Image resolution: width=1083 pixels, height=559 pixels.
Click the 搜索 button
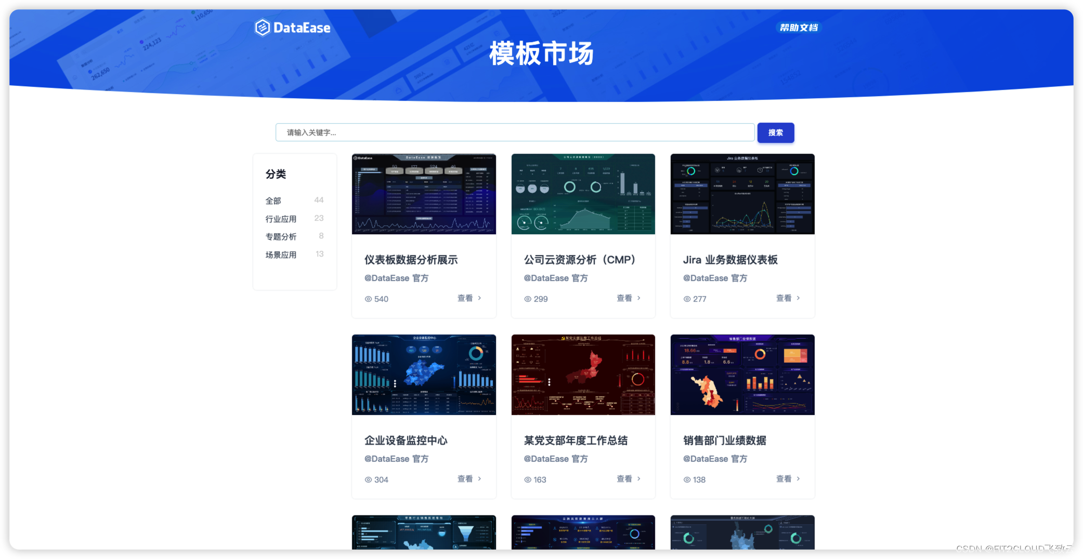coord(775,132)
